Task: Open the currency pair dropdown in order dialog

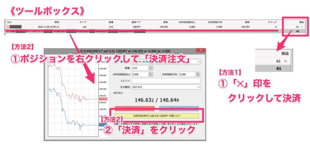Action: tap(198, 61)
